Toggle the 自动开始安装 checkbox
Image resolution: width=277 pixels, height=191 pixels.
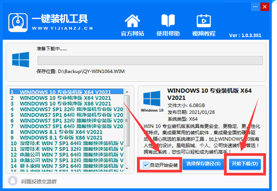pyautogui.click(x=146, y=165)
